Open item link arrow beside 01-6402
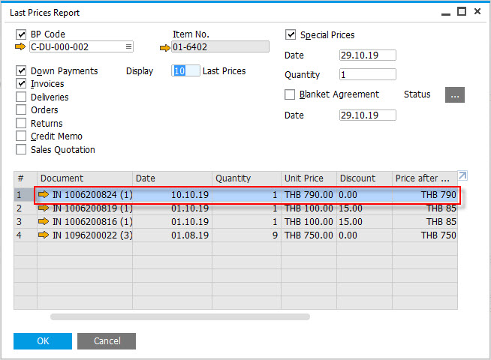 click(164, 48)
